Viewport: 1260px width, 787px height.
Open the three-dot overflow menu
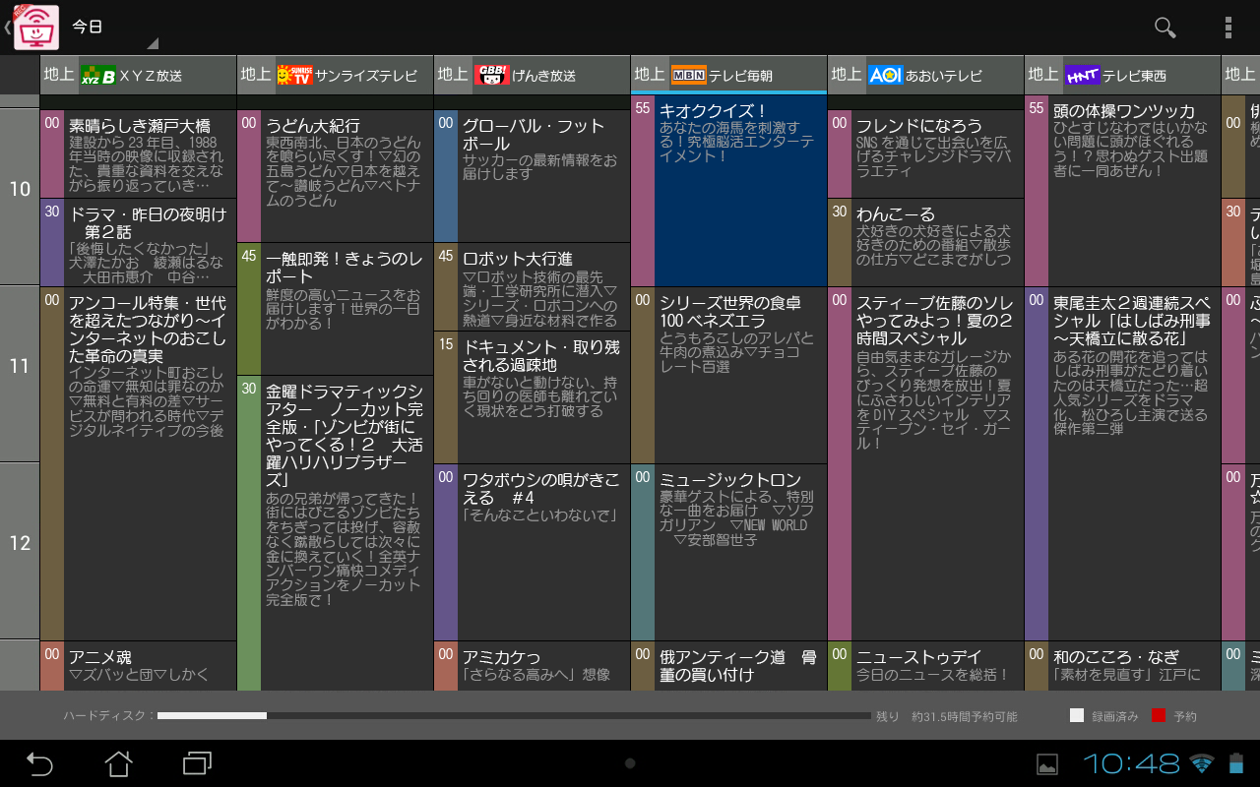tap(1228, 28)
